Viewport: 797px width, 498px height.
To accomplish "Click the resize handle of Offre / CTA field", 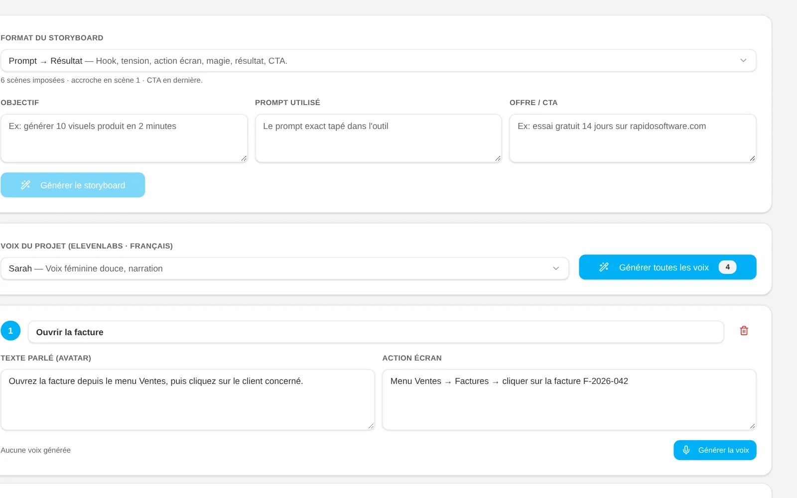I will pos(752,158).
